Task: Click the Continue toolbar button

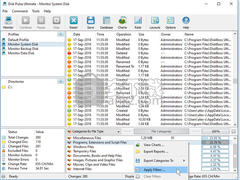Action: [26, 23]
